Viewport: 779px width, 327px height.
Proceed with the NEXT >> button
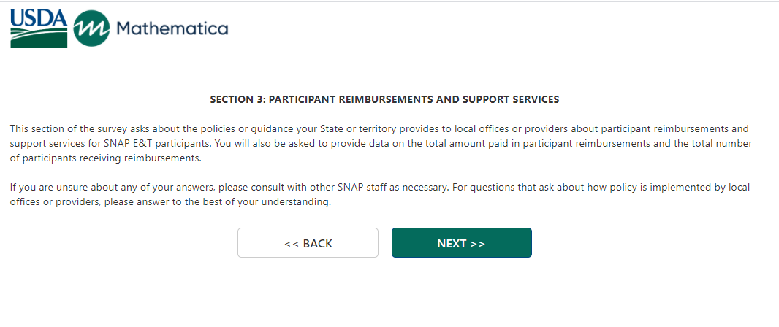tap(461, 243)
